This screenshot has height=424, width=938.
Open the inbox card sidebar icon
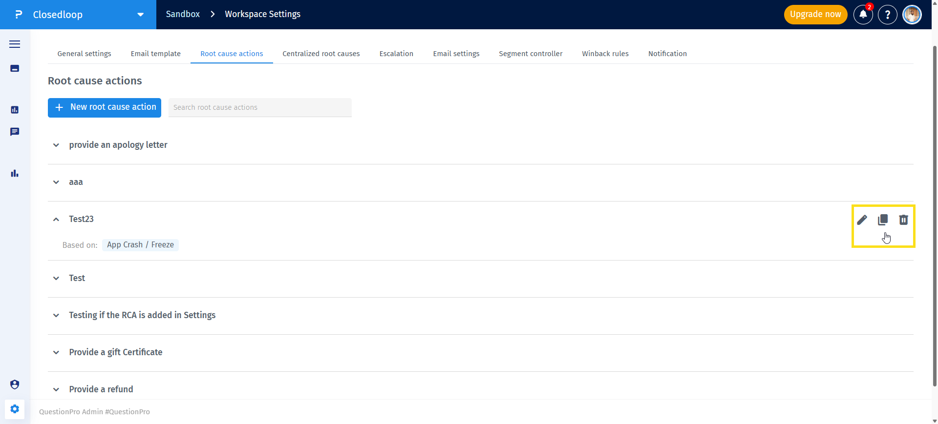pyautogui.click(x=15, y=68)
